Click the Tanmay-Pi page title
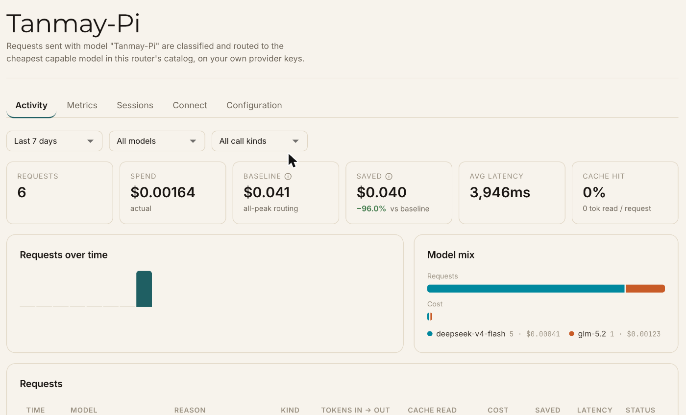686x415 pixels. pos(73,23)
